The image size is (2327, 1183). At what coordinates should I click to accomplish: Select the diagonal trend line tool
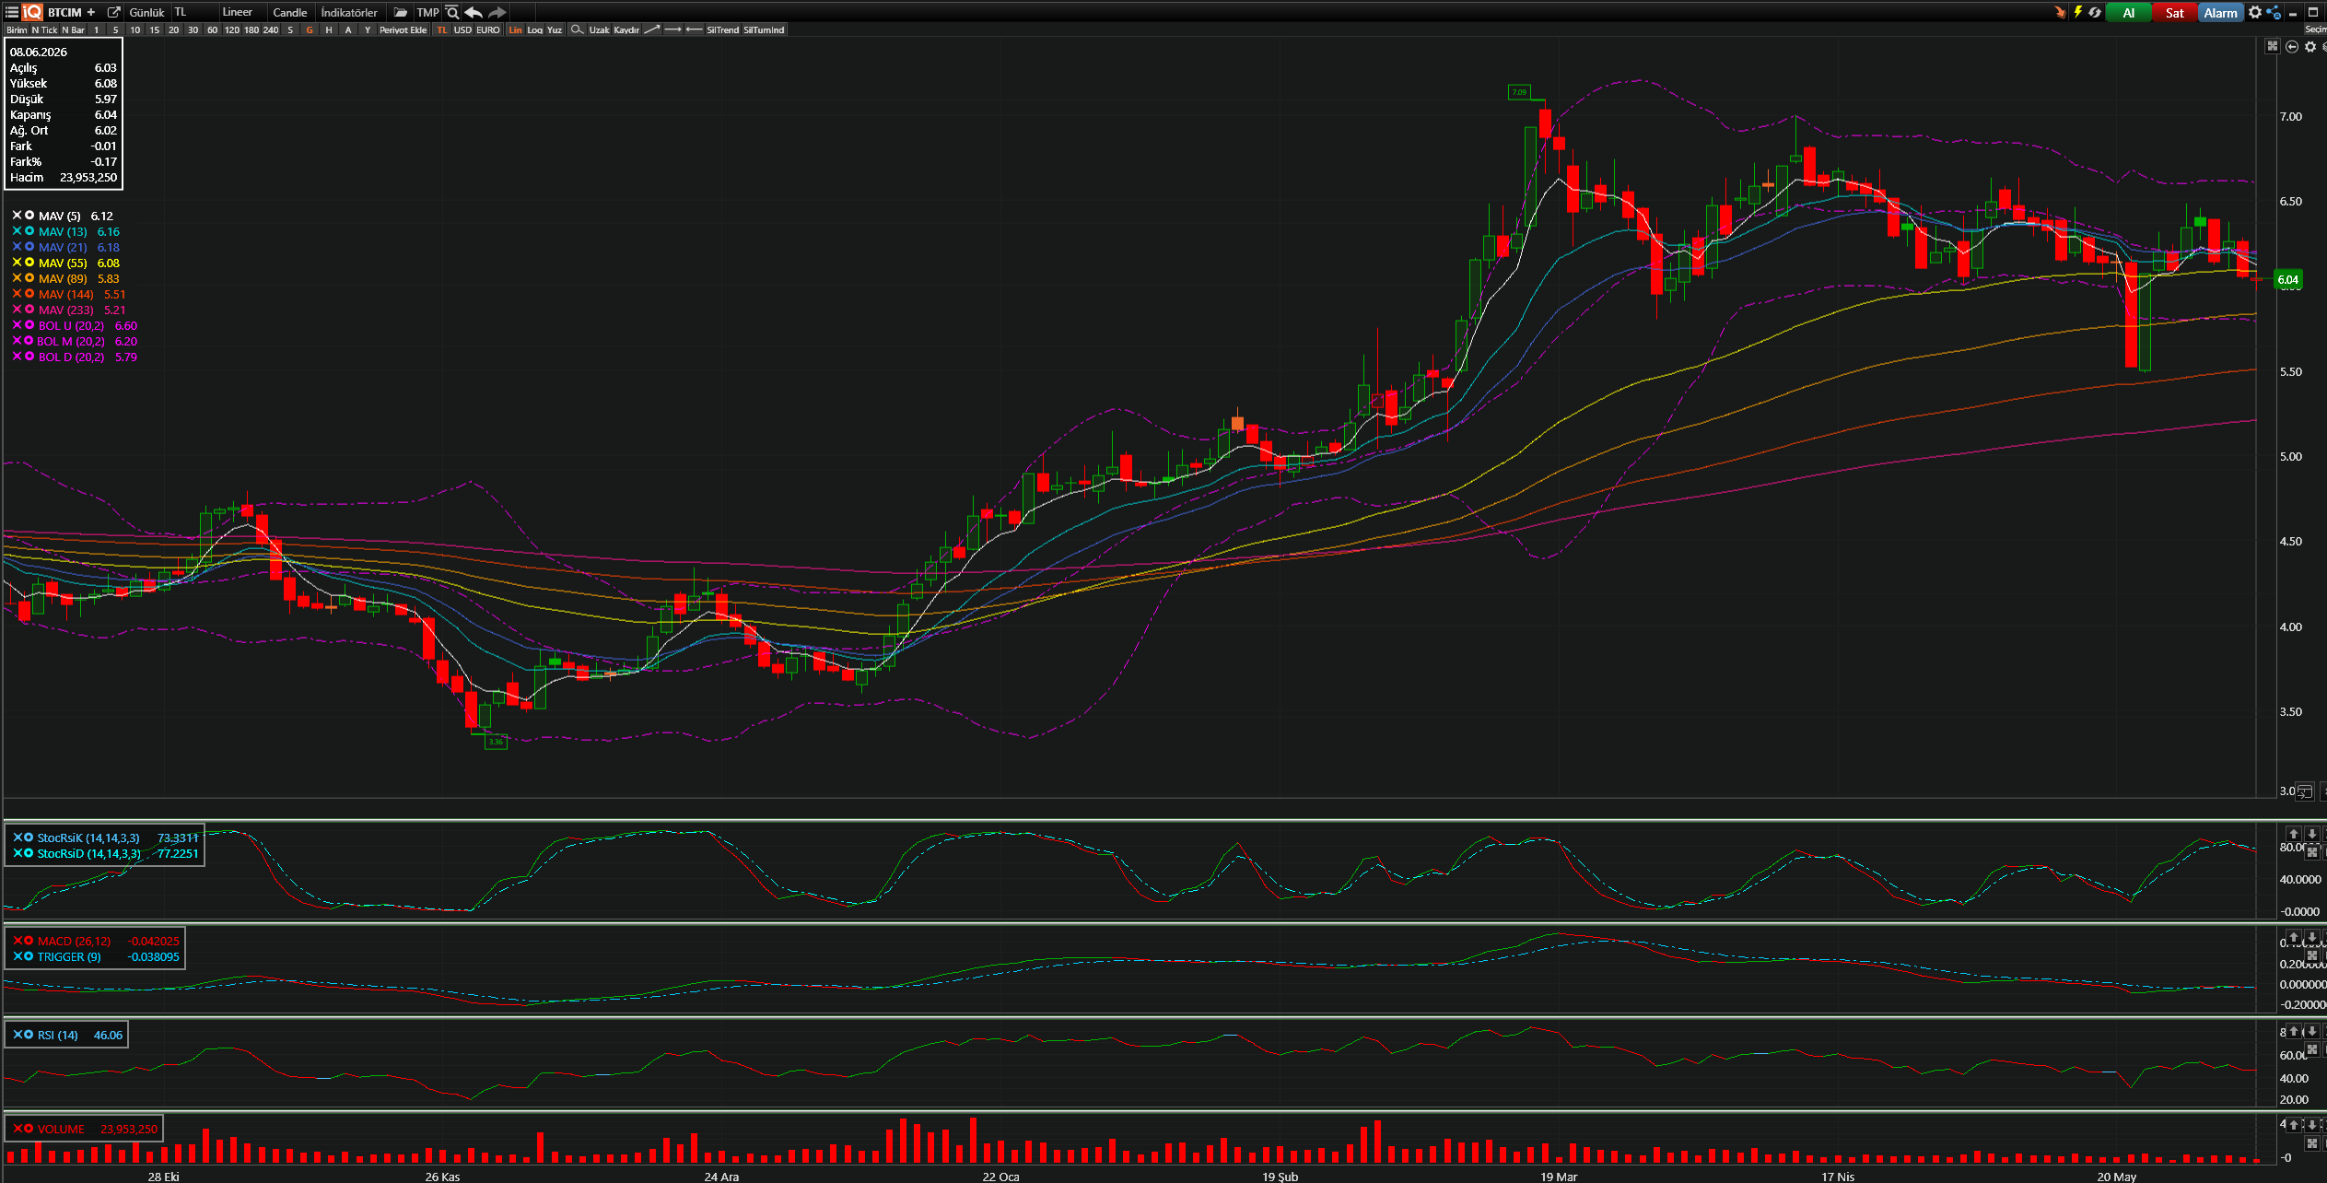tap(651, 29)
